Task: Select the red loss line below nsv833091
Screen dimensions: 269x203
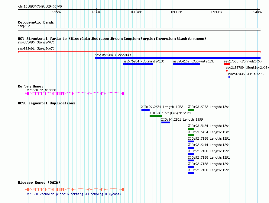Action: (139, 52)
